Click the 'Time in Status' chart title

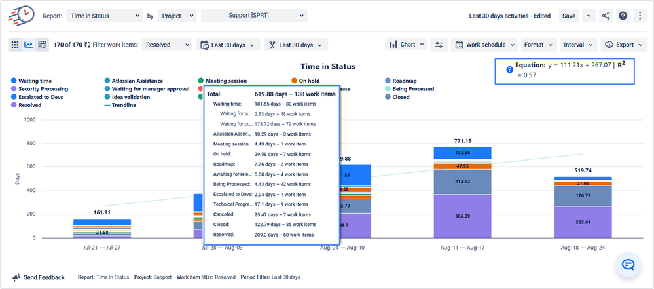click(x=328, y=67)
